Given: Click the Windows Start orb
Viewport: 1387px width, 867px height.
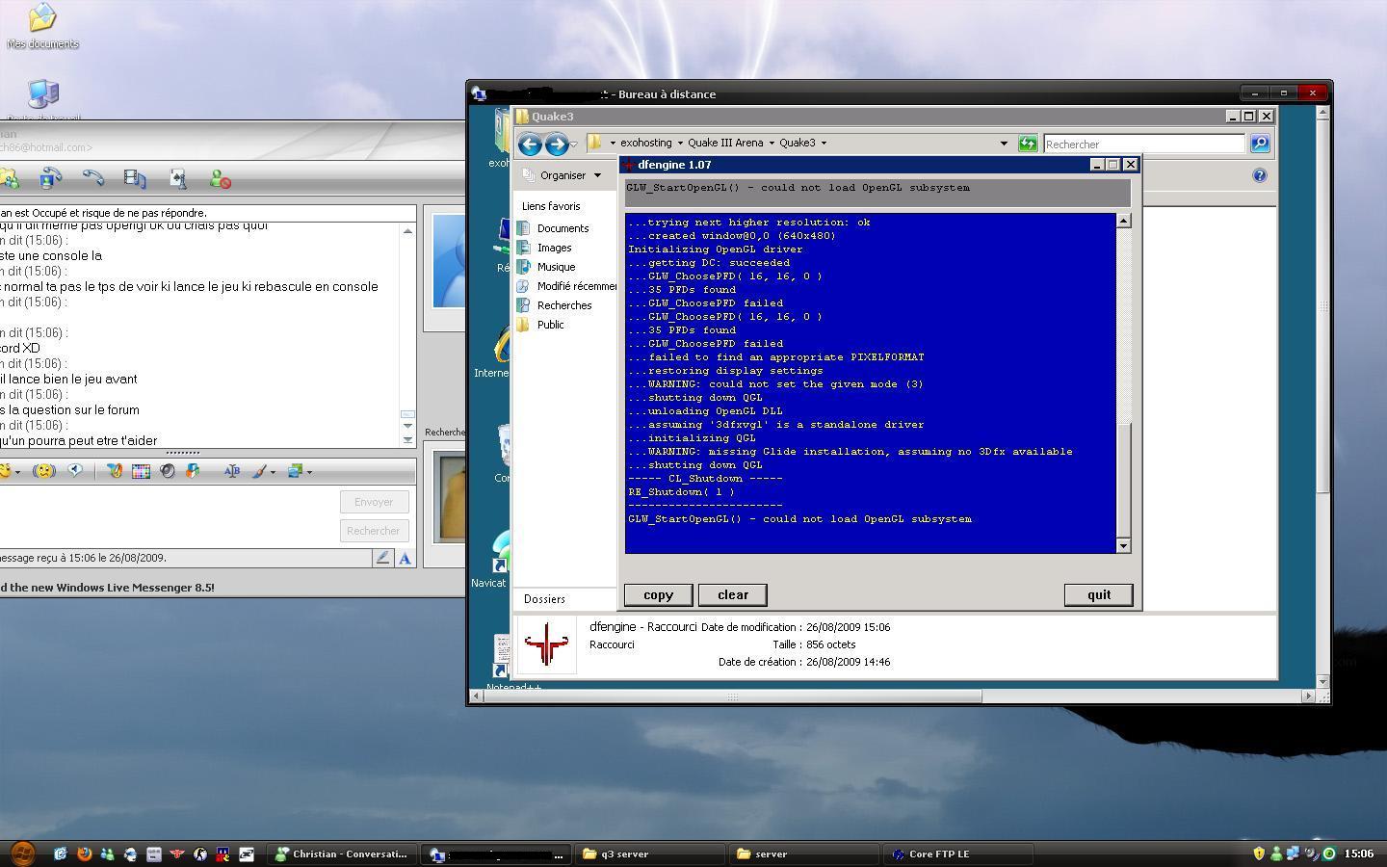Looking at the screenshot, I should click(23, 853).
